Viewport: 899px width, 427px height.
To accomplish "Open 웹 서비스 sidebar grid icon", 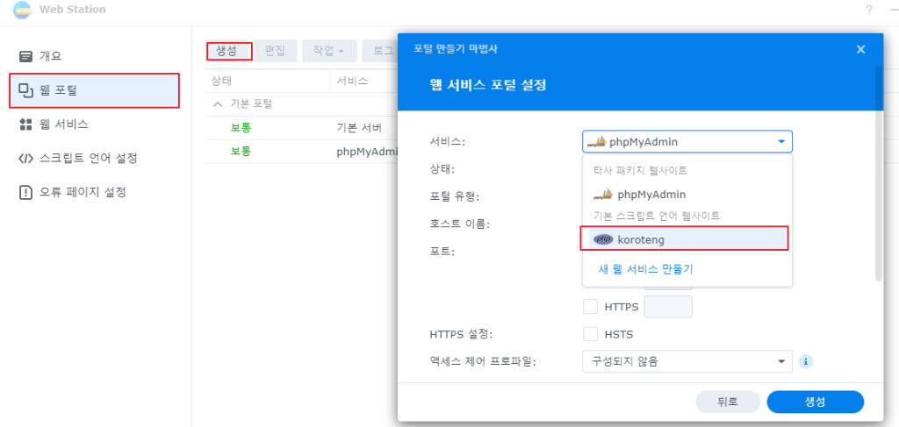I will tap(25, 125).
